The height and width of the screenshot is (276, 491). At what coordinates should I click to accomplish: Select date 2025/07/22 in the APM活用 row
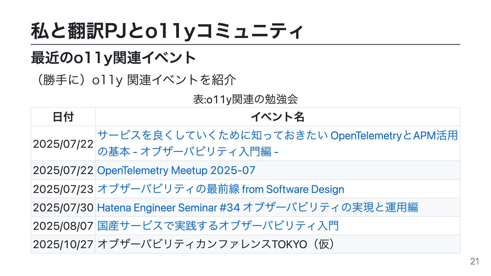click(63, 144)
